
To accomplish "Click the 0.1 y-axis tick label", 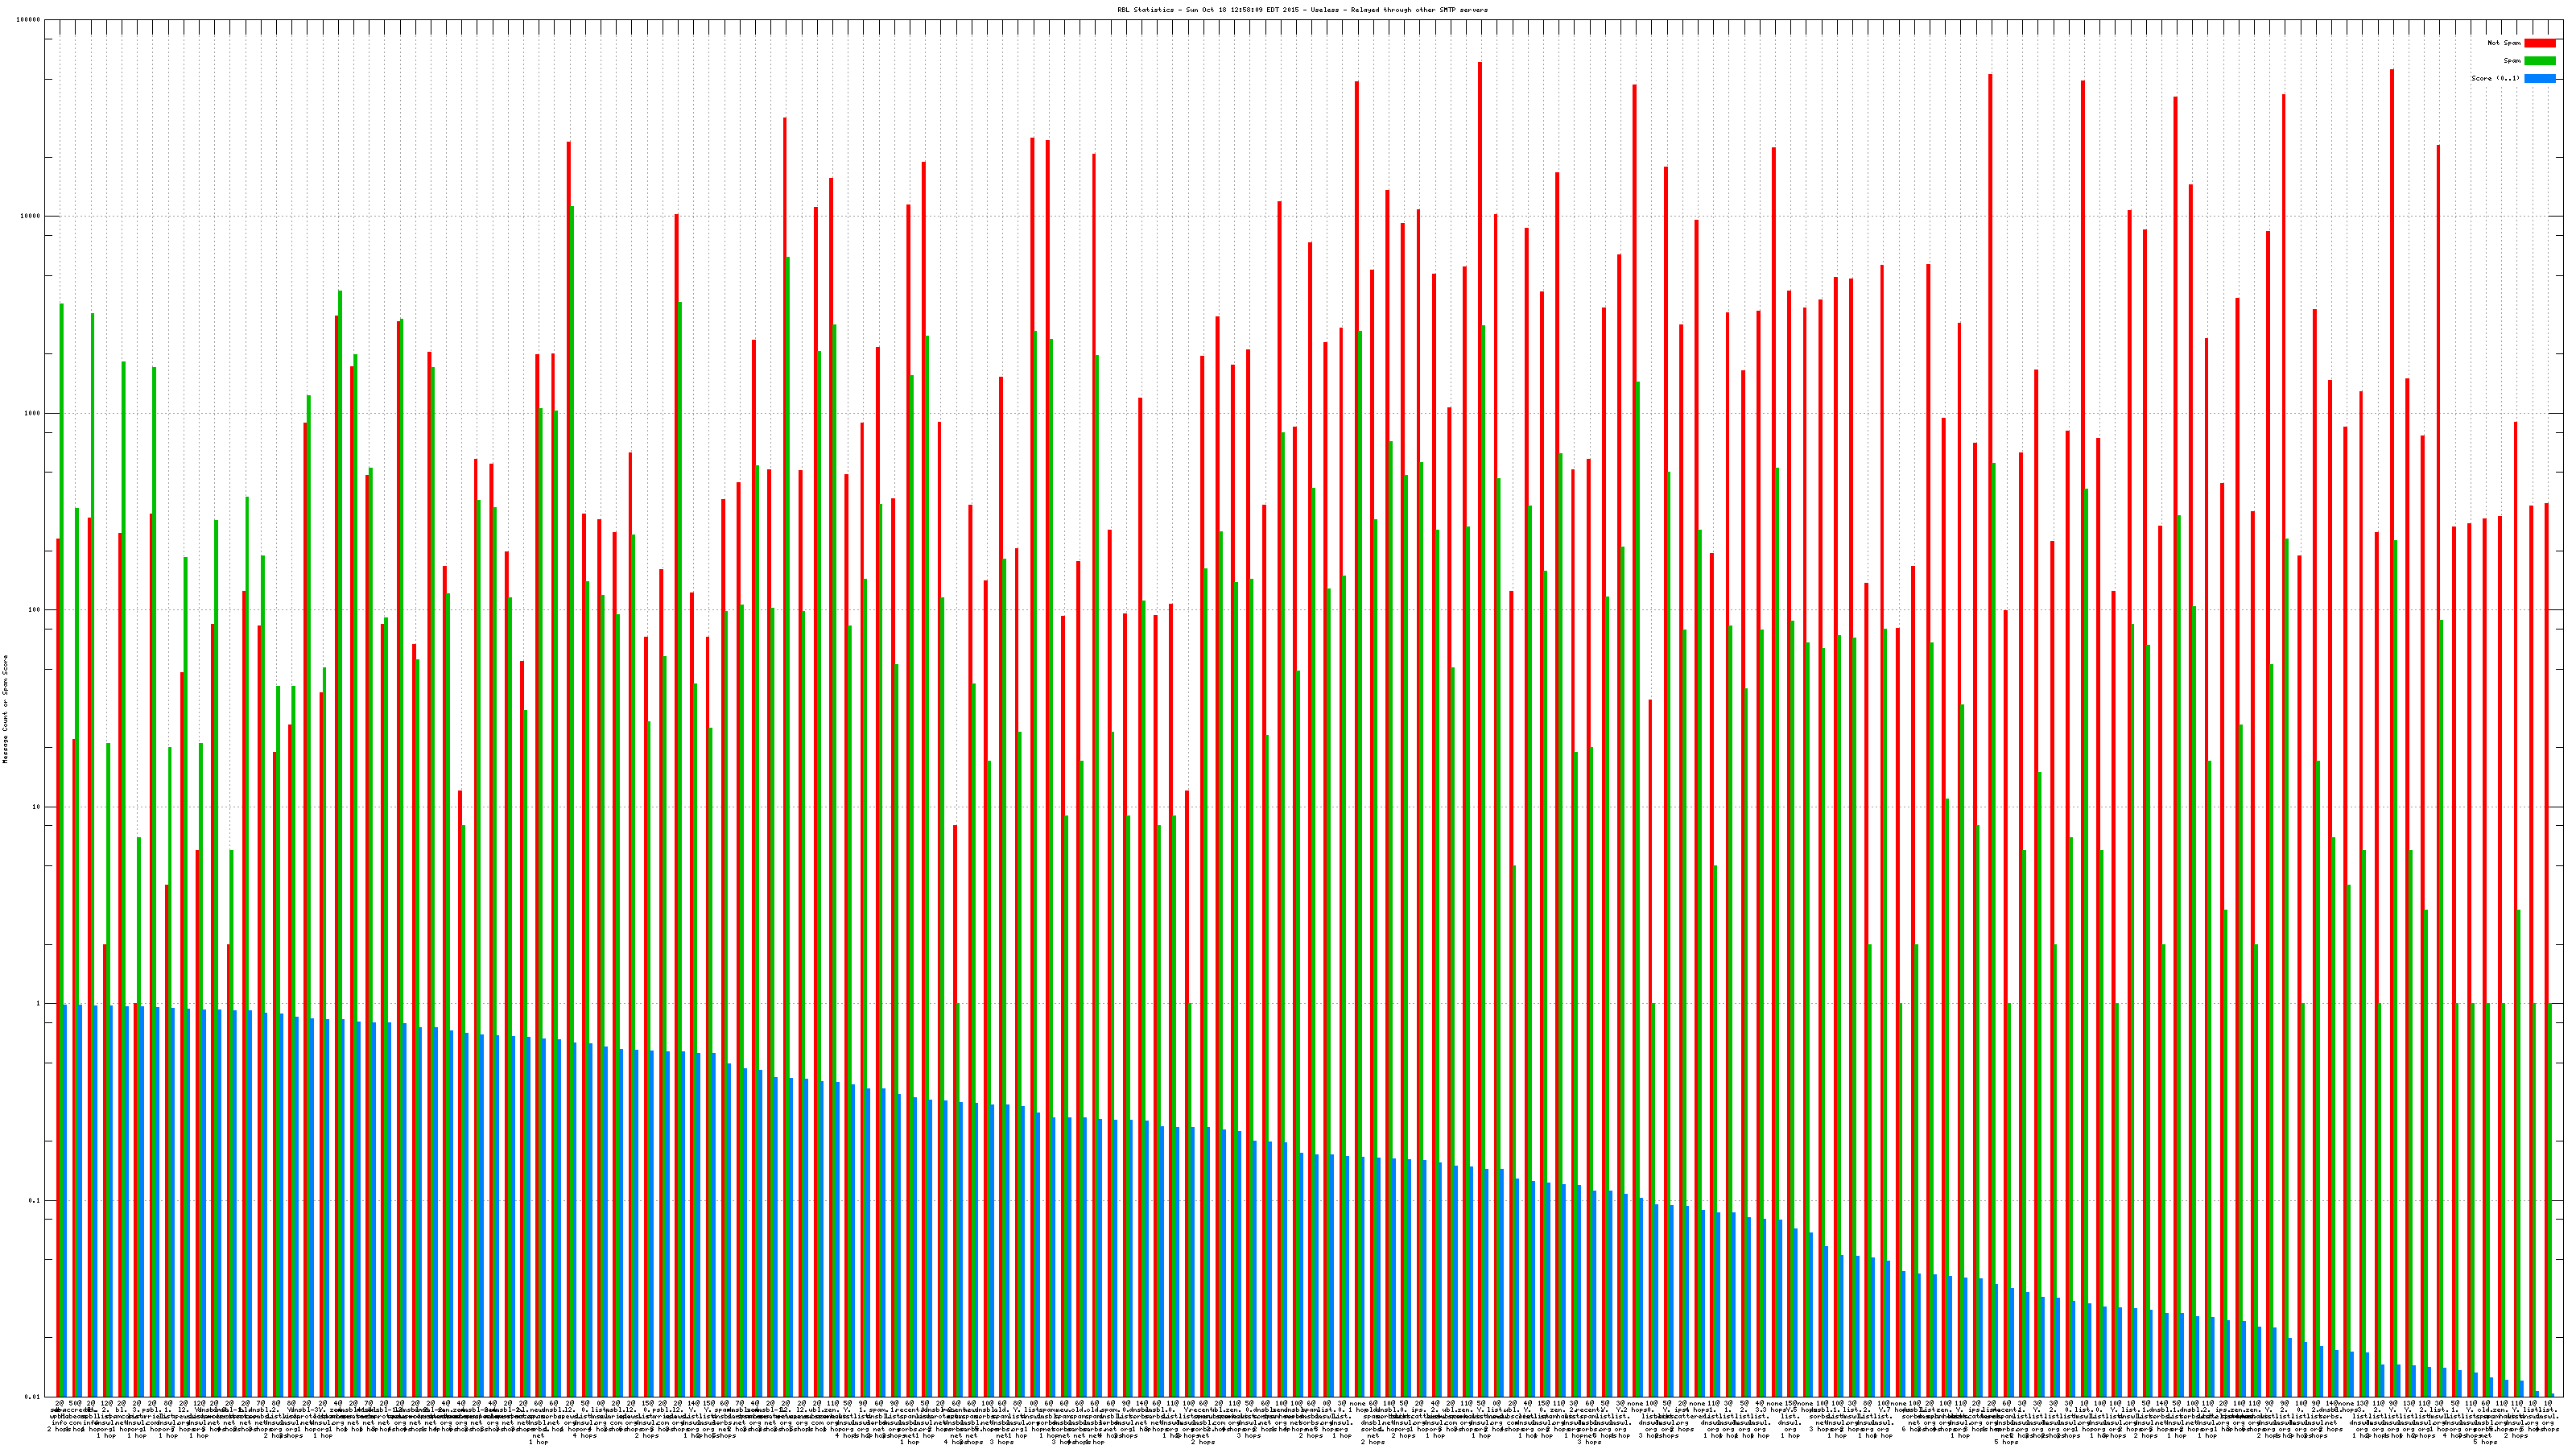I will 34,1200.
